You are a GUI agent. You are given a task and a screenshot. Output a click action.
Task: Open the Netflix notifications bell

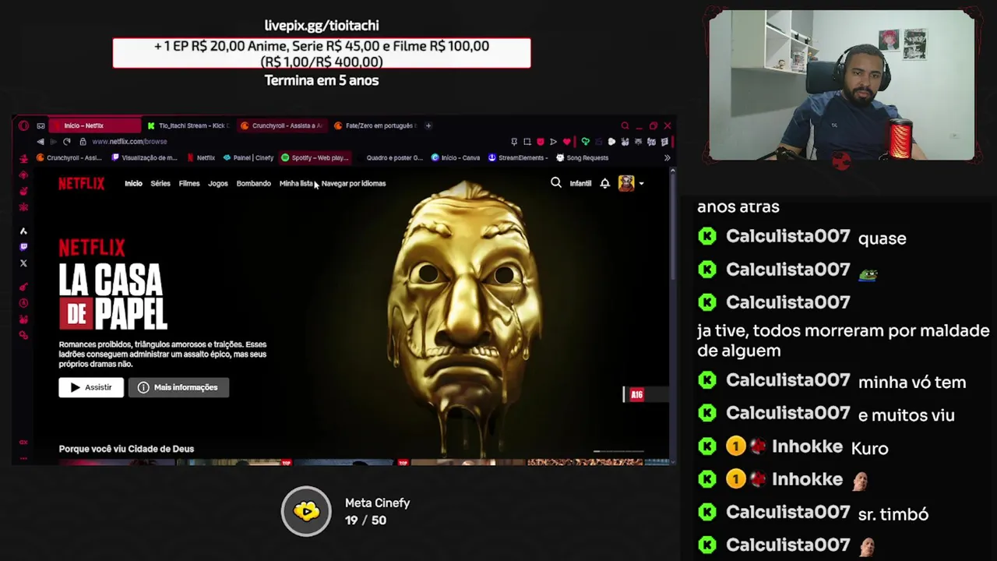pos(604,183)
